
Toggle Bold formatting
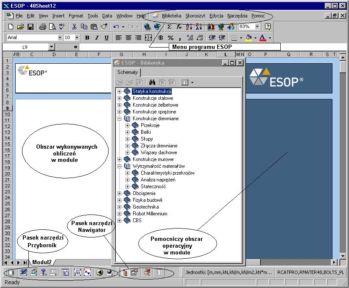(x=87, y=38)
